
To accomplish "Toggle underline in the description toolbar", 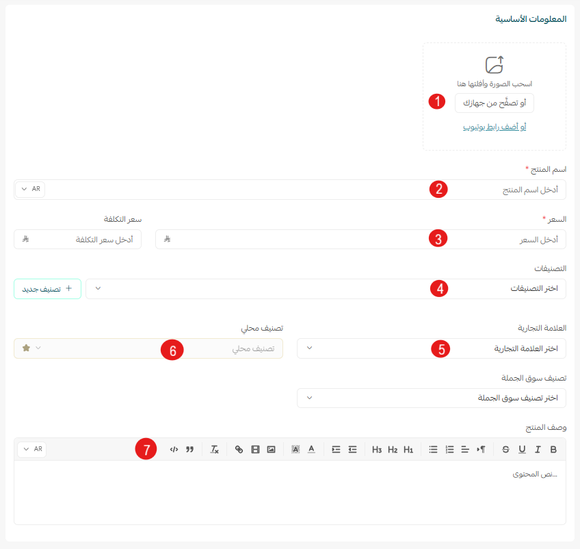I will pos(520,450).
